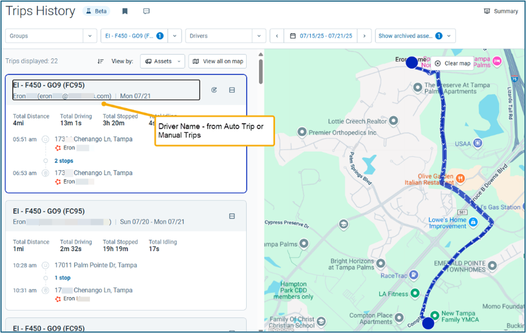Click the USAA map pin
This screenshot has width=526, height=333.
(477, 143)
